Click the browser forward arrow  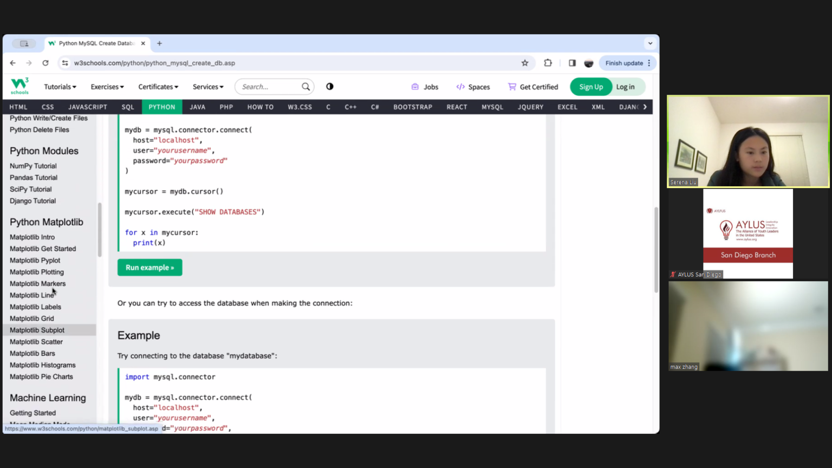29,63
